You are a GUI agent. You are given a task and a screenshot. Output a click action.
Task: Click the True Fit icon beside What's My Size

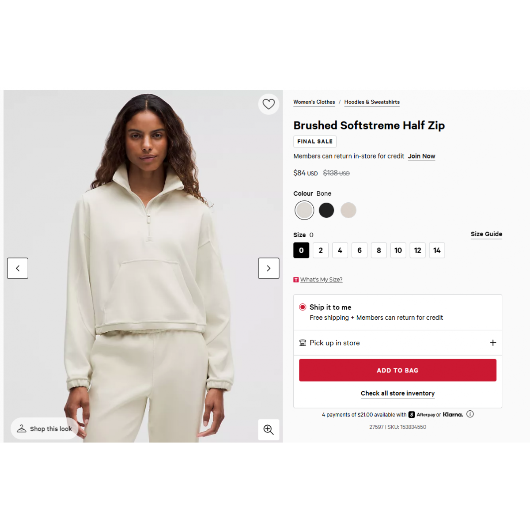pos(296,280)
